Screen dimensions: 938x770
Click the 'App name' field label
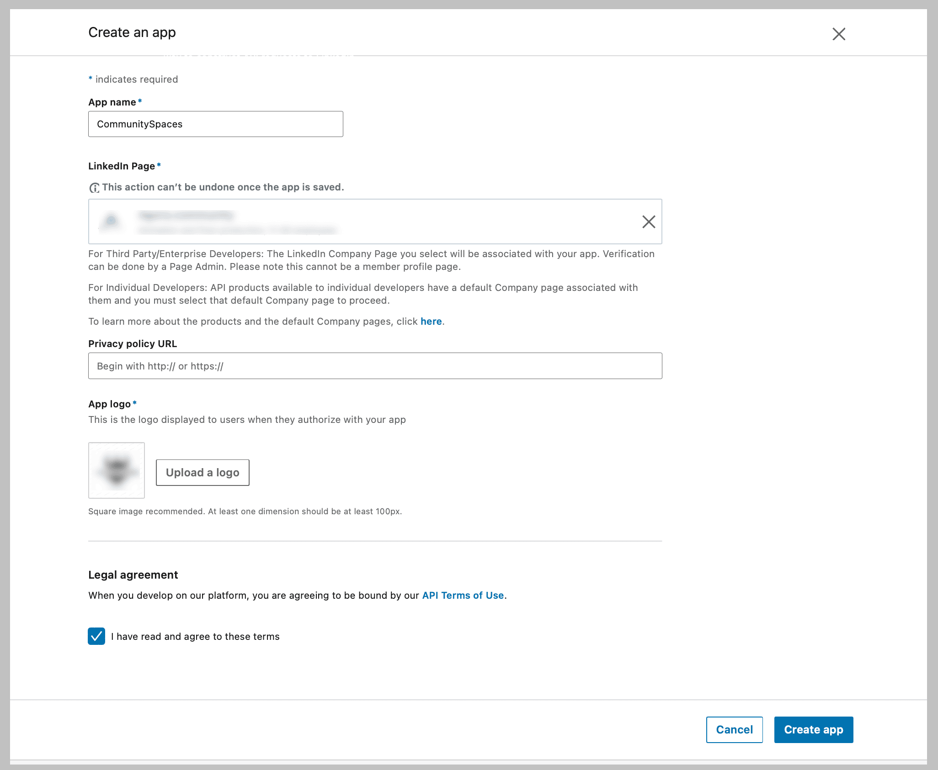click(112, 102)
